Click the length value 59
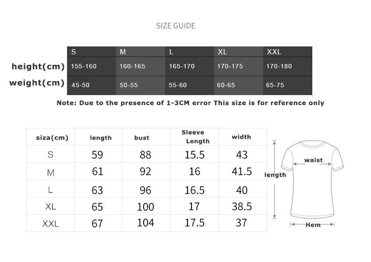Screen dimensions: 371x262 point(97,155)
